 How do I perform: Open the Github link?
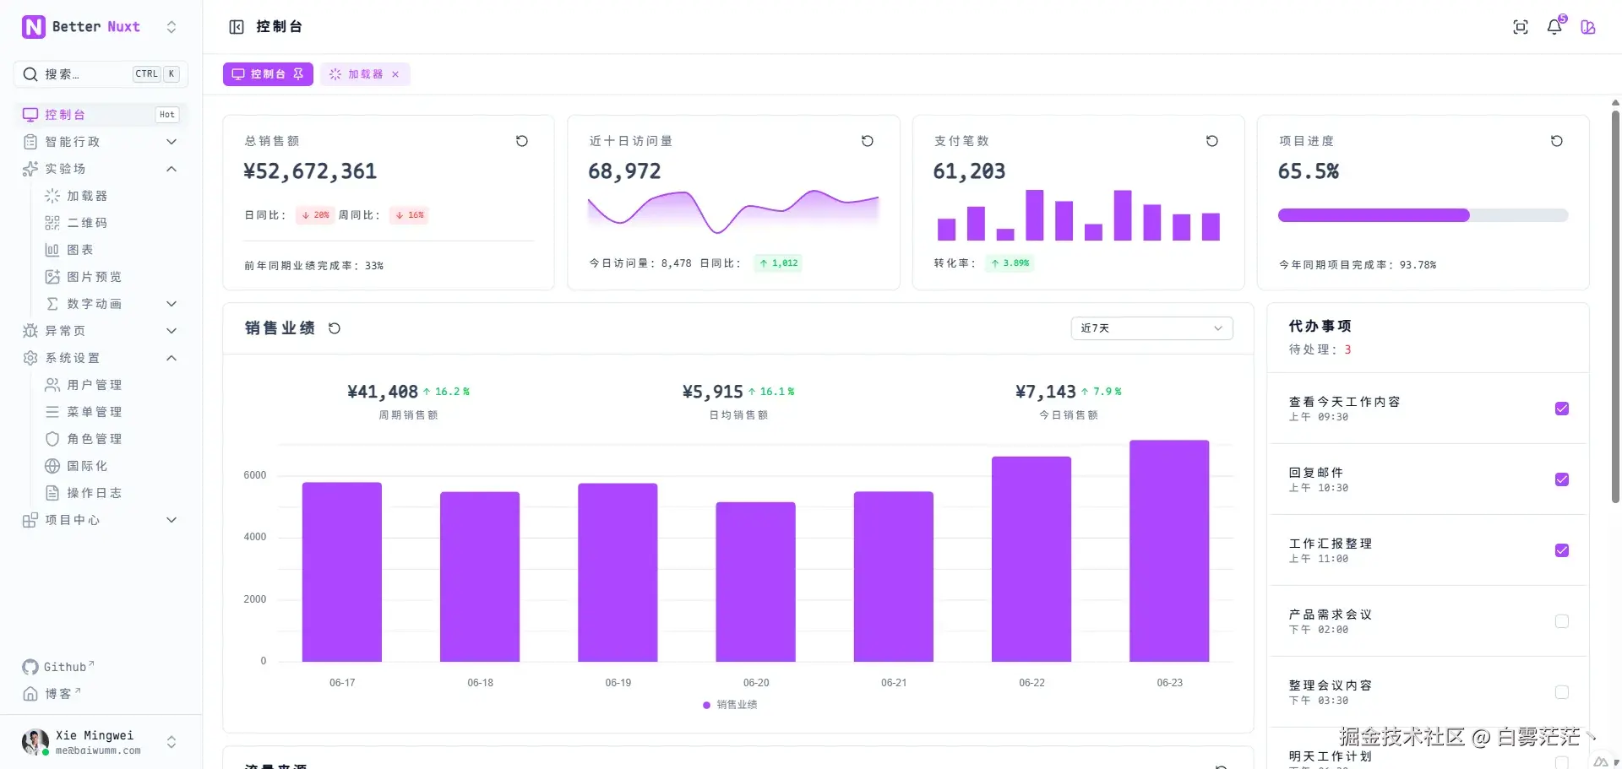58,667
